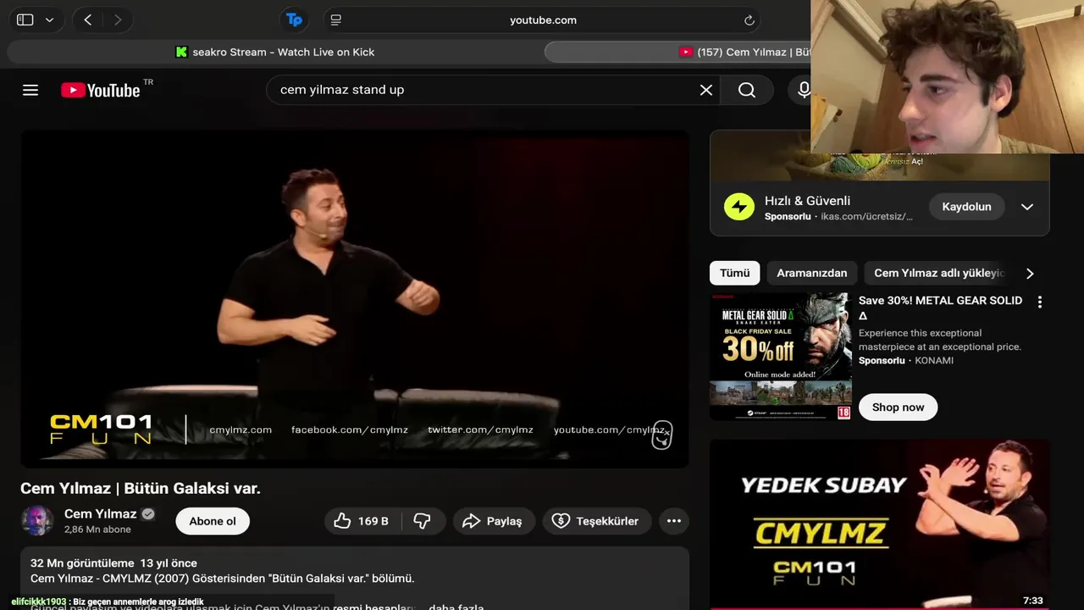Image resolution: width=1084 pixels, height=610 pixels.
Task: Switch to seakro Stream Kick tab
Action: [x=274, y=52]
